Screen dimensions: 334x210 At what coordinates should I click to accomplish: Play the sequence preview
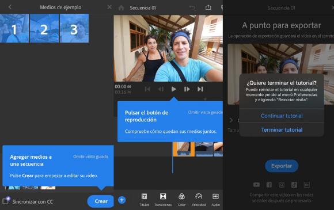(174, 89)
